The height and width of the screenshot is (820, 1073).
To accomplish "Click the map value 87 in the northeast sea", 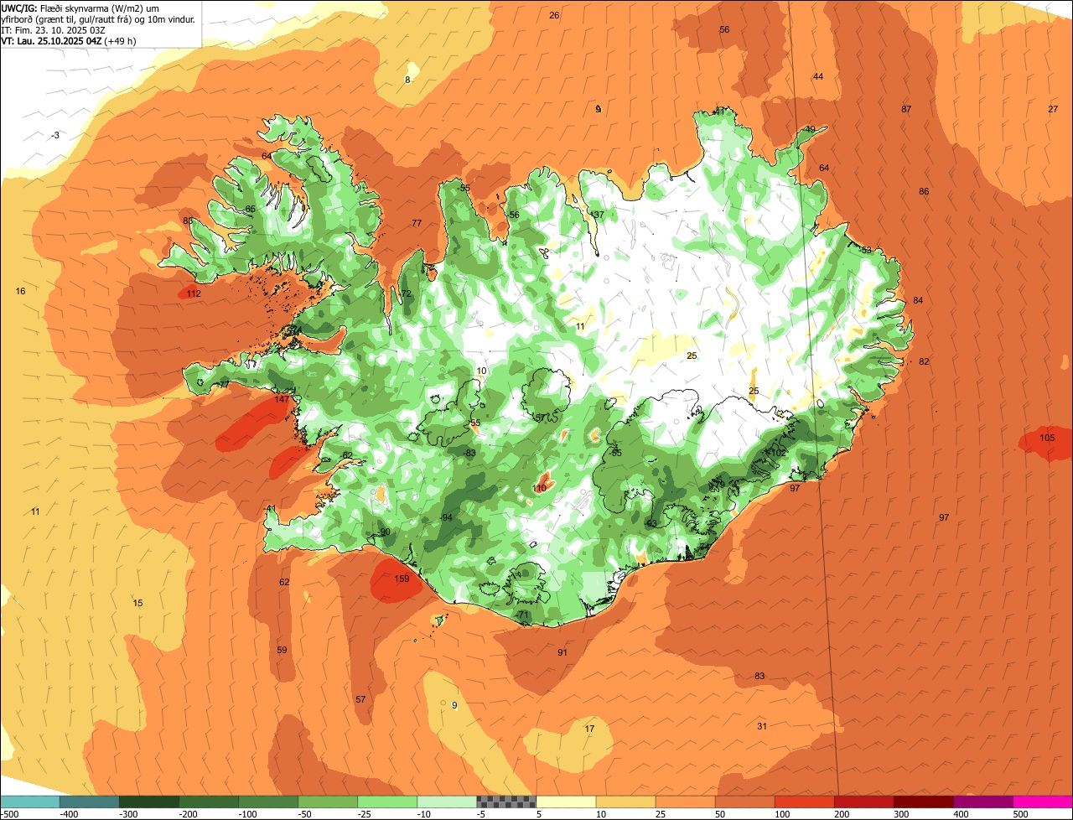I will 906,110.
